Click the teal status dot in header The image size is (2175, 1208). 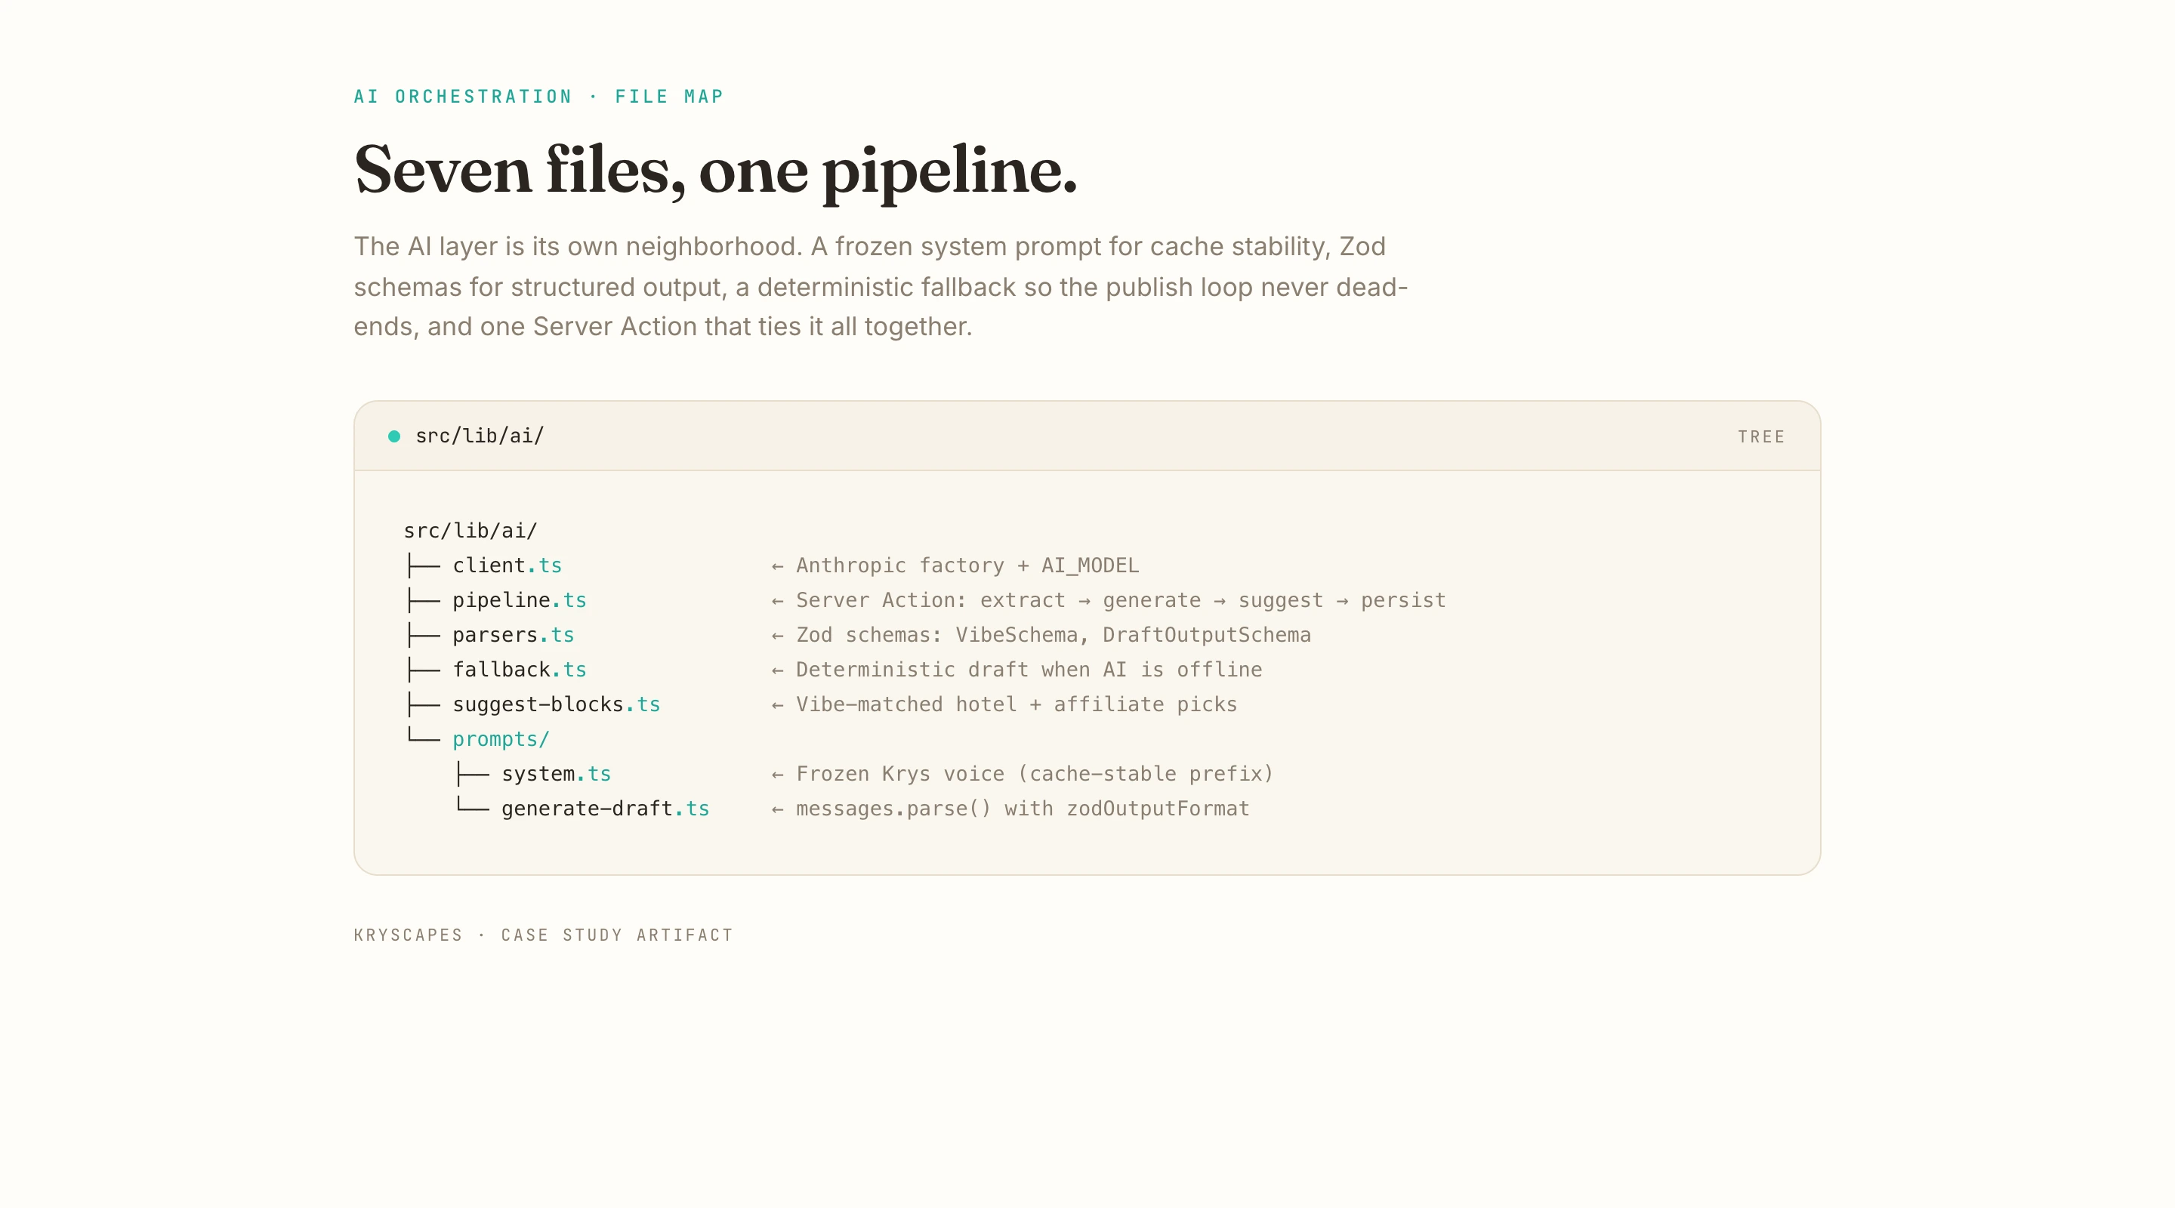(x=393, y=436)
